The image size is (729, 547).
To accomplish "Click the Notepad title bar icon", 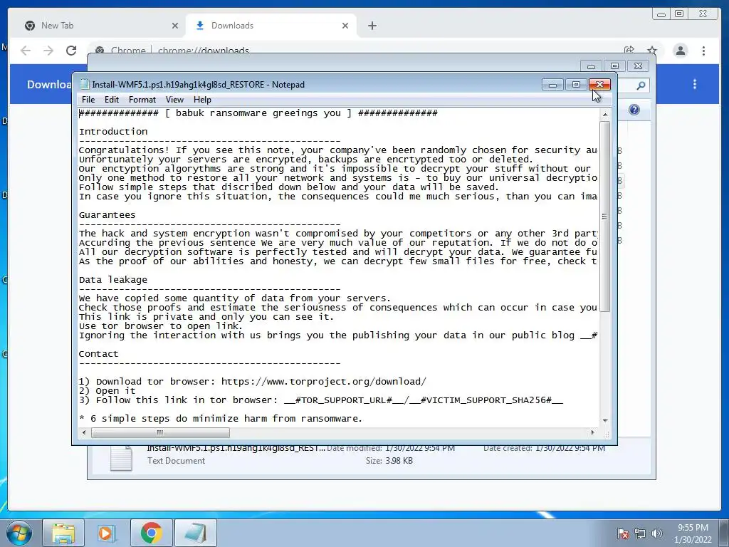I will tap(84, 84).
